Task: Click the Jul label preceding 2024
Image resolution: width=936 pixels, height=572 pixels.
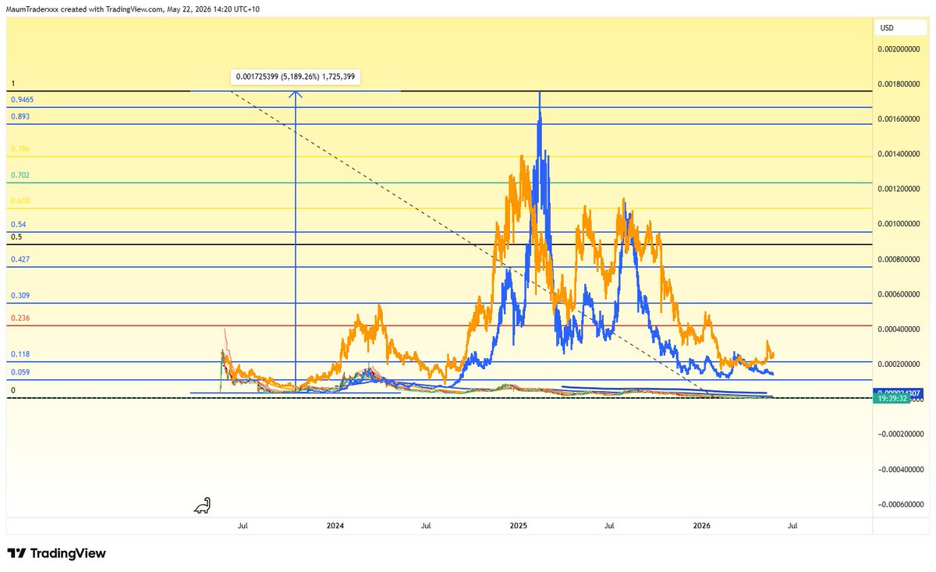Action: [x=243, y=527]
